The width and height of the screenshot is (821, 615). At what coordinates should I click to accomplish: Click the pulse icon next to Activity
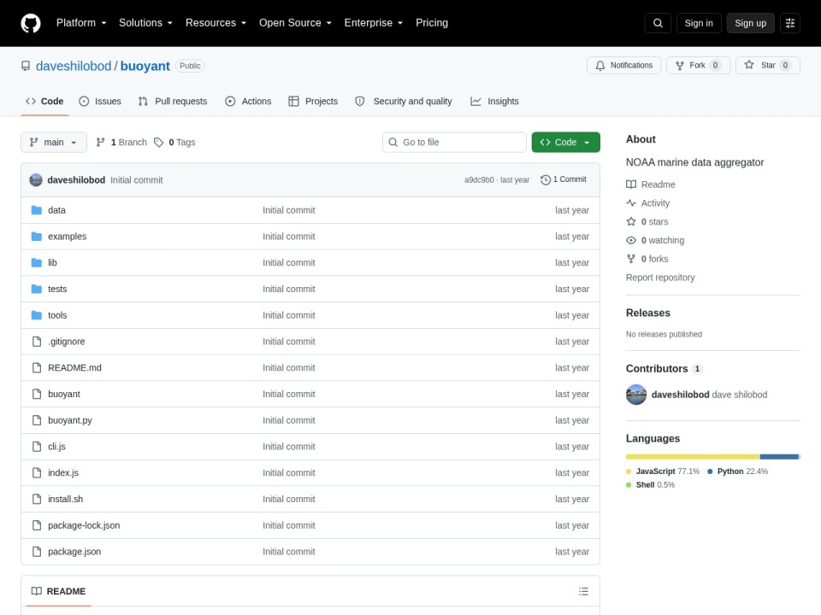point(631,203)
